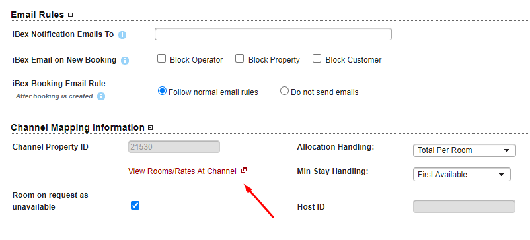Click the external-link icon after View Rooms/Rates
Image resolution: width=530 pixels, height=240 pixels.
pyautogui.click(x=244, y=171)
